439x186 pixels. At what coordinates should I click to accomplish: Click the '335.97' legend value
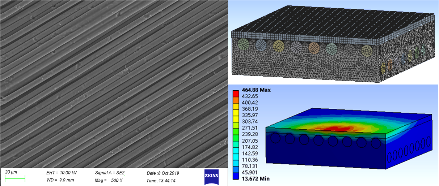pos(250,115)
